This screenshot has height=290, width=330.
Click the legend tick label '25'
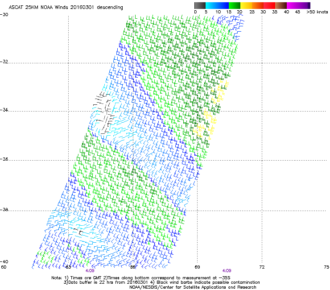(252, 12)
